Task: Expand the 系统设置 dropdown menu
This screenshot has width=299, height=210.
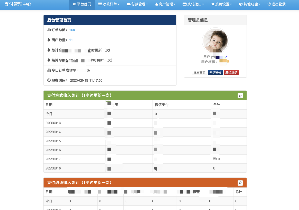Action: point(231,4)
